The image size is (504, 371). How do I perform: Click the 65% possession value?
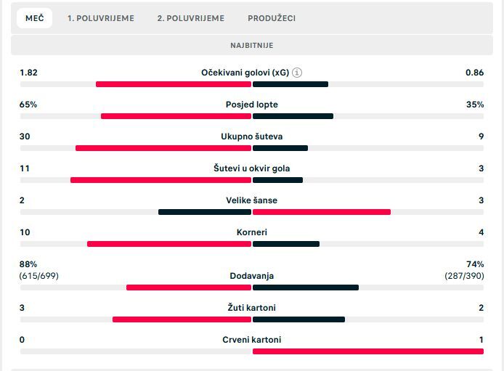pyautogui.click(x=28, y=105)
